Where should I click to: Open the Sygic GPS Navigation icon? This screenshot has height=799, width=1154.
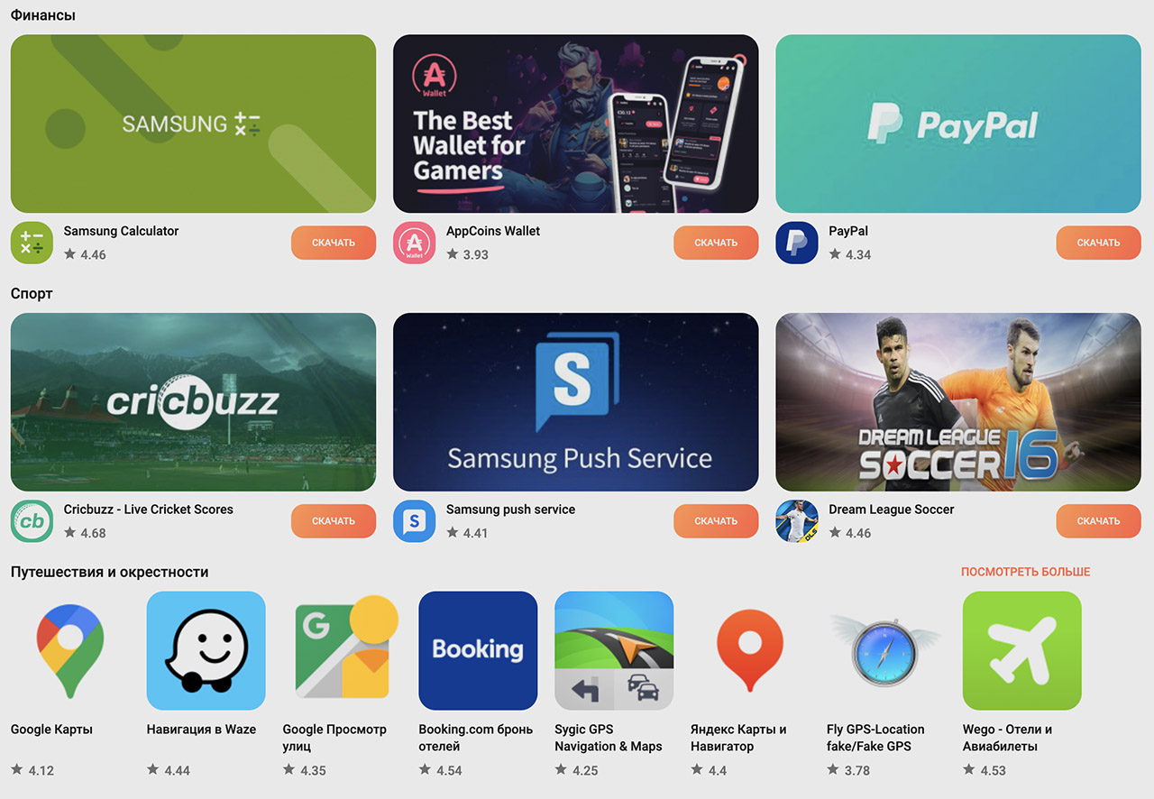pos(614,651)
